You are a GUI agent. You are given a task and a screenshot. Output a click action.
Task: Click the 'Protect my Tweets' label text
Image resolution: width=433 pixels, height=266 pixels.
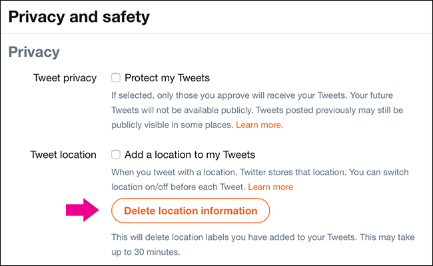[x=167, y=78]
